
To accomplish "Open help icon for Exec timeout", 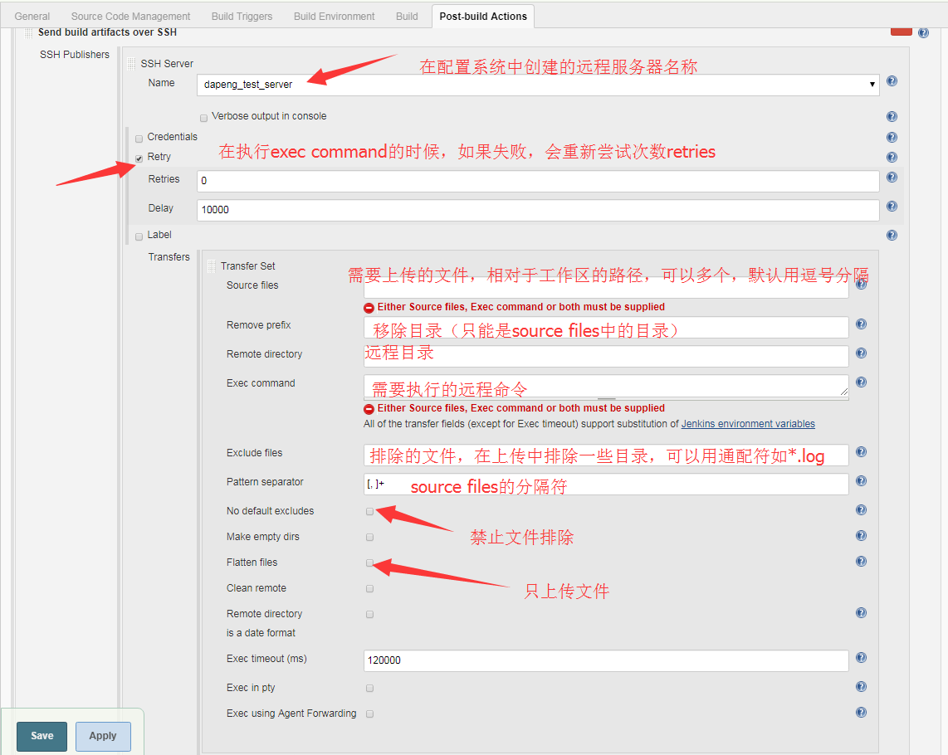I will pyautogui.click(x=861, y=658).
